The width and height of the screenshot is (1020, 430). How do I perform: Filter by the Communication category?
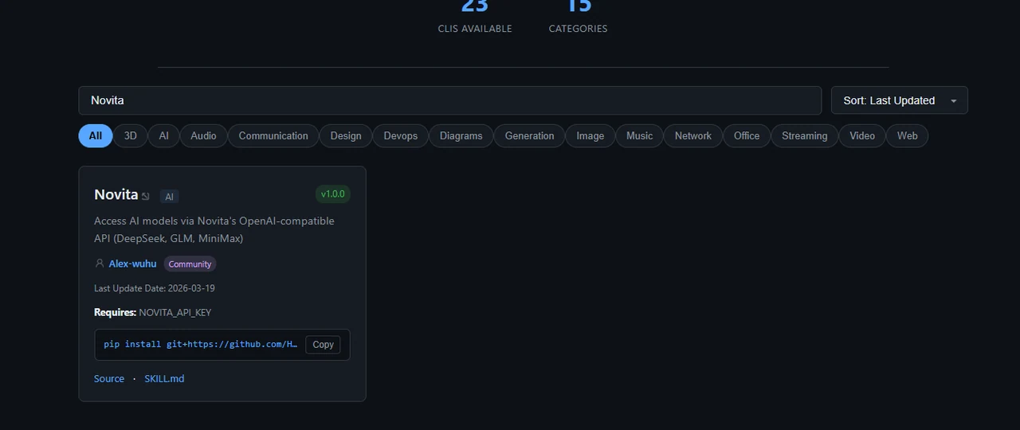click(x=273, y=136)
